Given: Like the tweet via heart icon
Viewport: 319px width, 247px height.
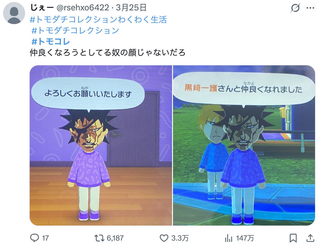Looking at the screenshot, I should pyautogui.click(x=164, y=238).
